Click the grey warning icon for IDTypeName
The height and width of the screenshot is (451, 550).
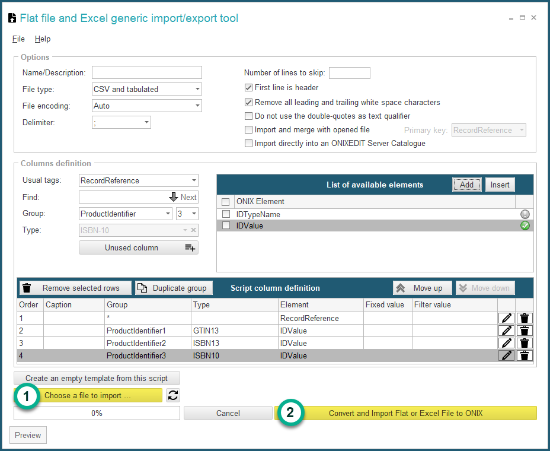coord(525,214)
